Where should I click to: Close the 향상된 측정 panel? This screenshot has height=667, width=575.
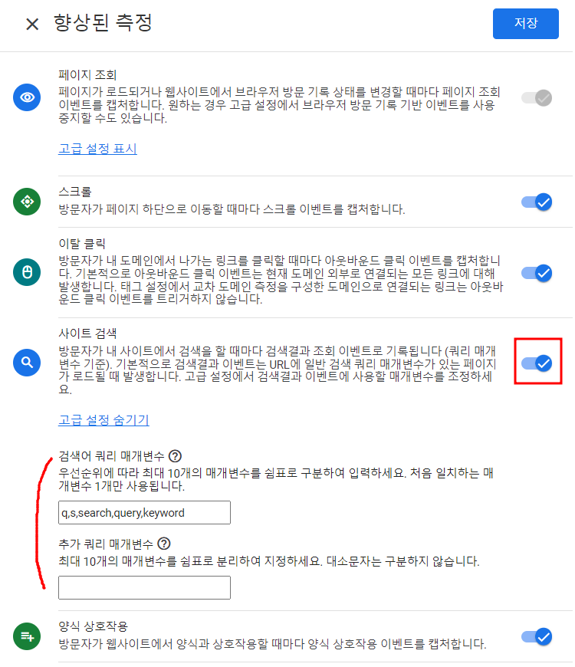[32, 24]
